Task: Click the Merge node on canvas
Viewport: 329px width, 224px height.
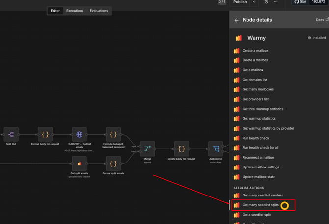Action: 147,149
